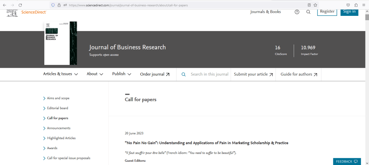Viewport: 369px width, 165px height.
Task: Open Call for special issue proposals item
Action: click(68, 158)
